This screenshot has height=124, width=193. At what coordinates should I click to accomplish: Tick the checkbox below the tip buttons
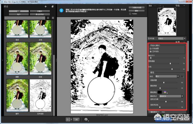coord(130,14)
